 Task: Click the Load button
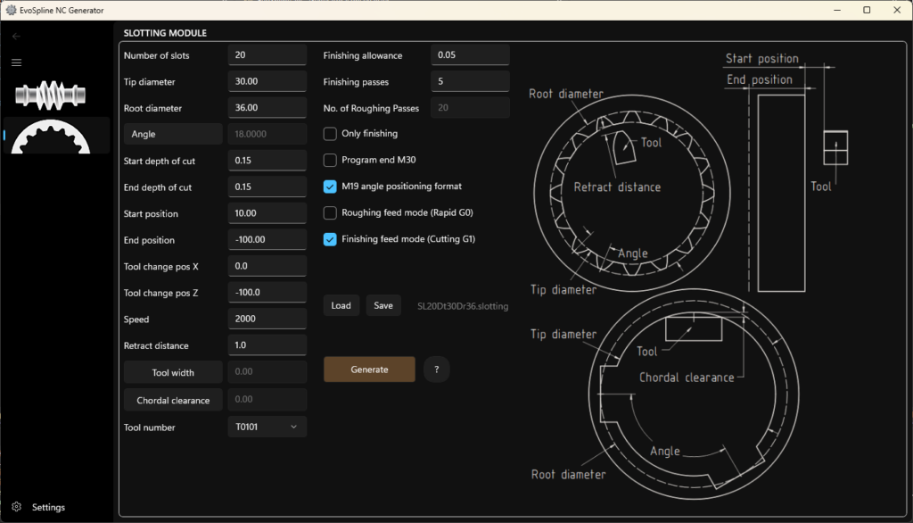(x=341, y=305)
